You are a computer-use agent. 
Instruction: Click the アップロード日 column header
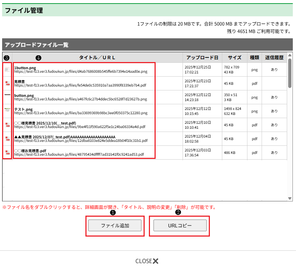(x=202, y=57)
